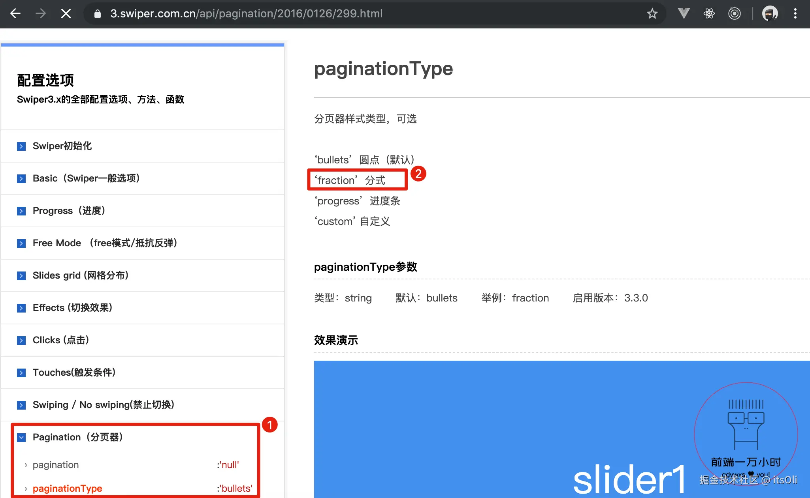This screenshot has width=810, height=498.
Task: Open the Touches(触发条件) section
Action: pyautogui.click(x=74, y=373)
